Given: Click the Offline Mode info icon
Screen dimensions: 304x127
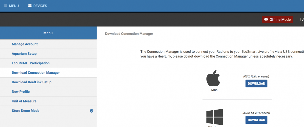Looking at the screenshot, I should coord(266,19).
